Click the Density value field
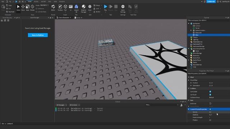The height and width of the screenshot is (129, 230). point(219,112)
